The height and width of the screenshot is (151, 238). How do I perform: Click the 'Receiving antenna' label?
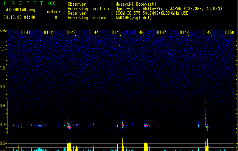click(87, 18)
